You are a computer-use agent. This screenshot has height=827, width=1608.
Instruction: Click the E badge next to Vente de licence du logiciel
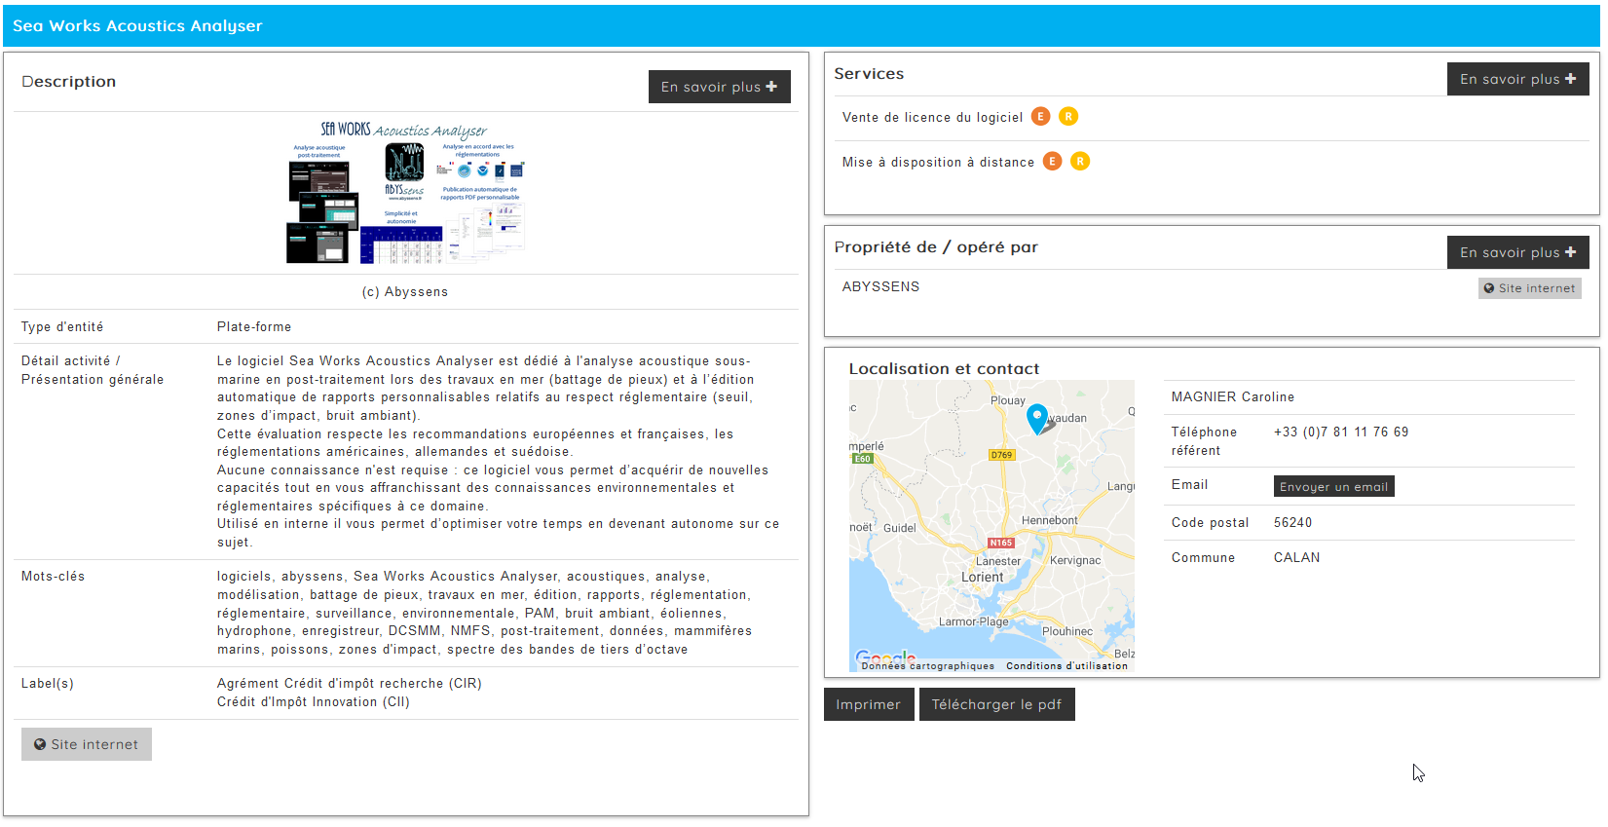[x=1041, y=117]
